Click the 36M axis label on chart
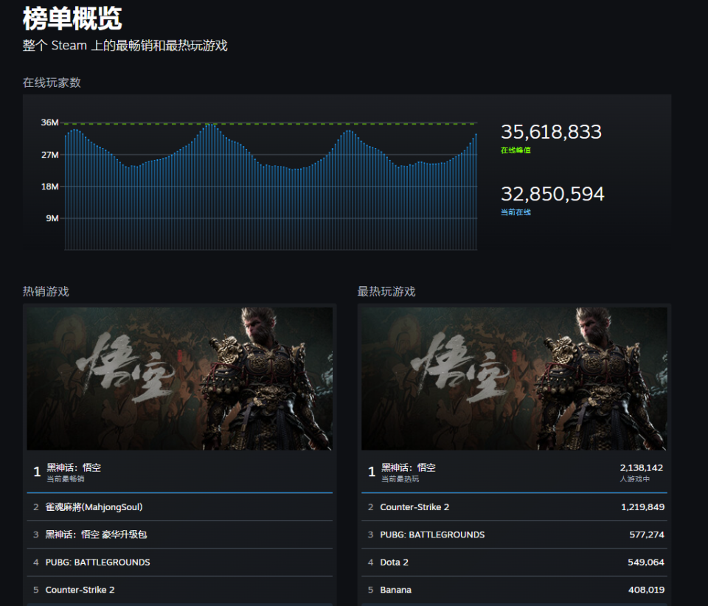The height and width of the screenshot is (606, 708). click(49, 122)
